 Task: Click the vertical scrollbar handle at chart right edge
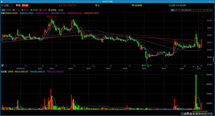(213, 59)
